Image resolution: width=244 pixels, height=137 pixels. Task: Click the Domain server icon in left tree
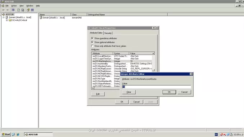(7, 17)
